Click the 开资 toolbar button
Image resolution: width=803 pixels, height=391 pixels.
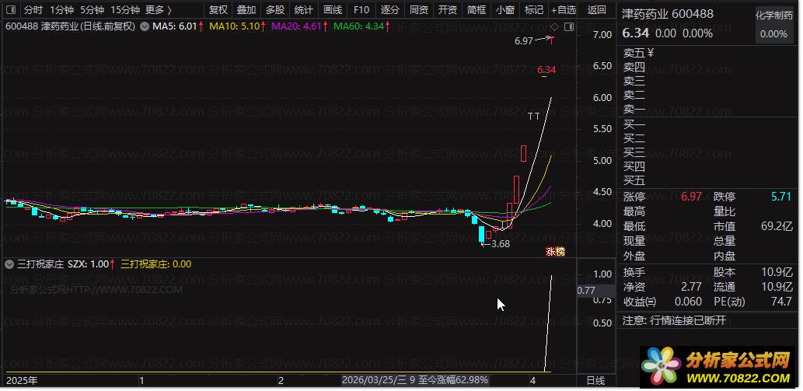(x=448, y=10)
